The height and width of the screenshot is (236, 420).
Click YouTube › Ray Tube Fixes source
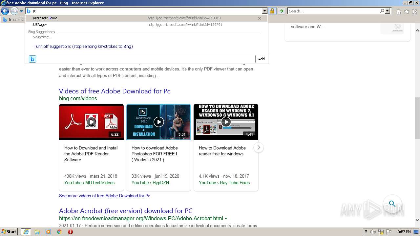(x=224, y=183)
